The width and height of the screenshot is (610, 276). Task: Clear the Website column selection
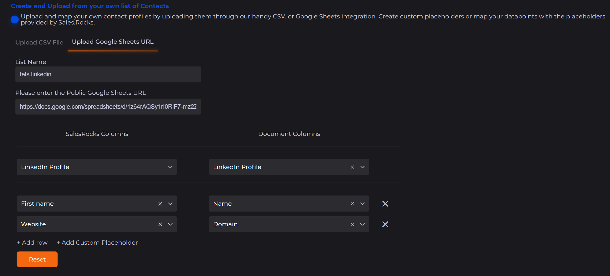click(x=160, y=224)
